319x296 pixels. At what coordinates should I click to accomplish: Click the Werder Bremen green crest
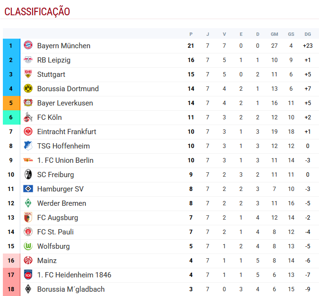click(28, 203)
